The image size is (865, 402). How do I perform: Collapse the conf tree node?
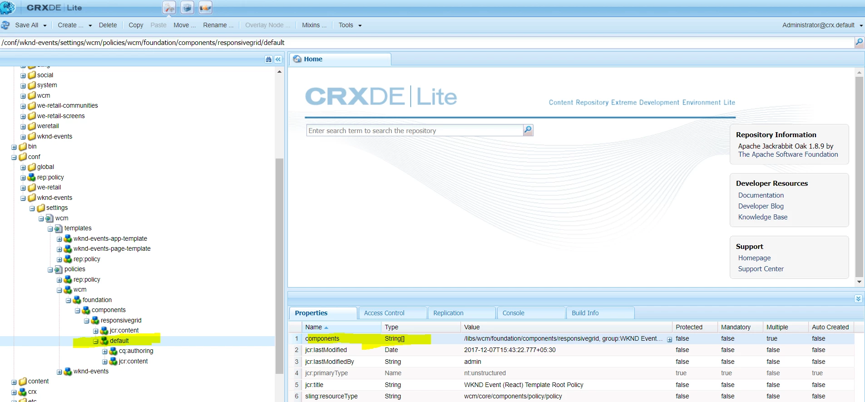[x=14, y=157]
